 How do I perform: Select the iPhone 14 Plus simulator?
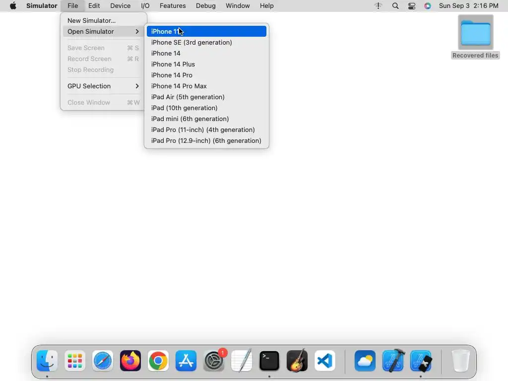[x=206, y=64]
